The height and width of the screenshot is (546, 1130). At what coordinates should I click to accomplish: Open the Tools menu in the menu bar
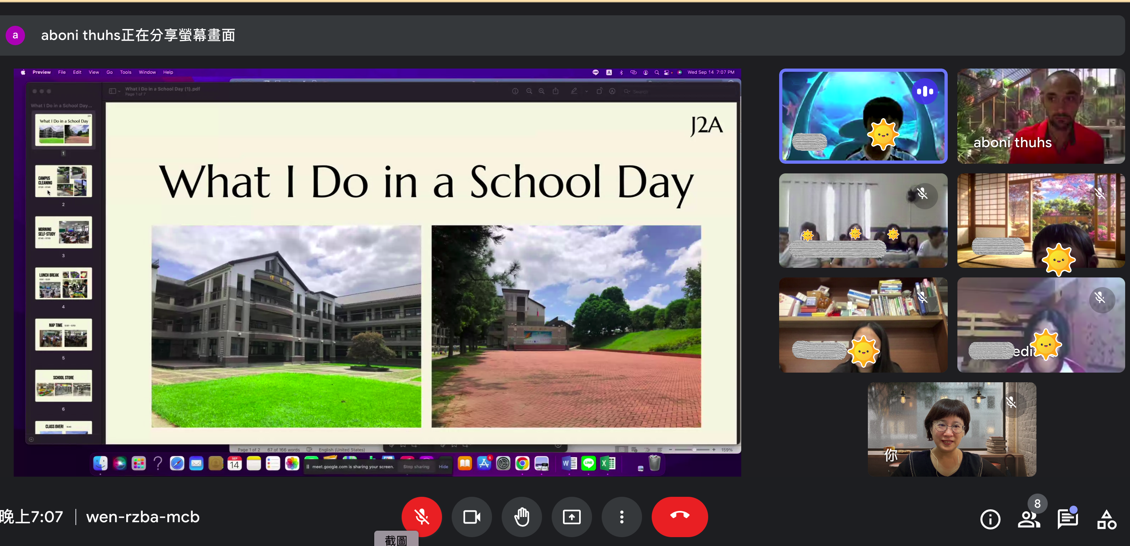pyautogui.click(x=125, y=72)
